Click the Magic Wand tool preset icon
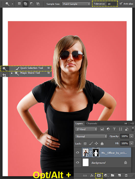 click(x=7, y=4)
